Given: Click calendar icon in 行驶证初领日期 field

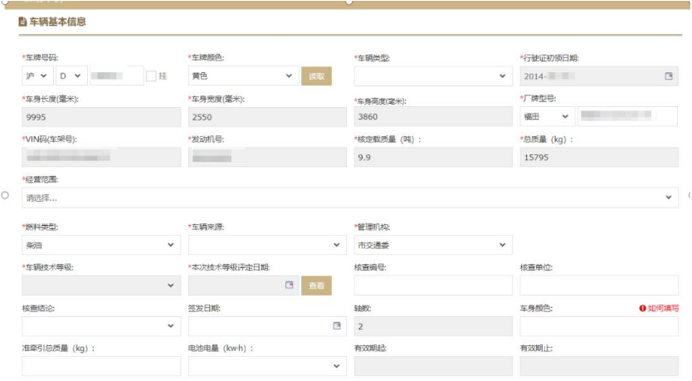Looking at the screenshot, I should click(x=669, y=76).
